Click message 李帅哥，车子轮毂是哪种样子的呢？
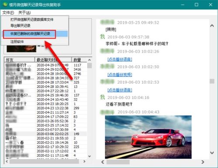Screen dimensions: 218x168 tap(137, 44)
